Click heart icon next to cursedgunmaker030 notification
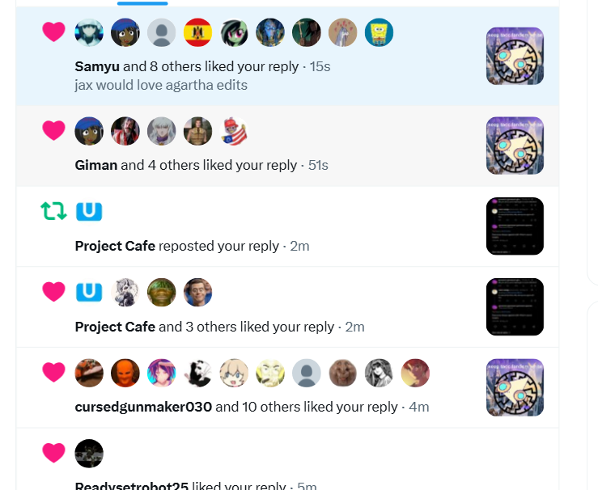Viewport: 598px width, 490px height. [x=53, y=372]
